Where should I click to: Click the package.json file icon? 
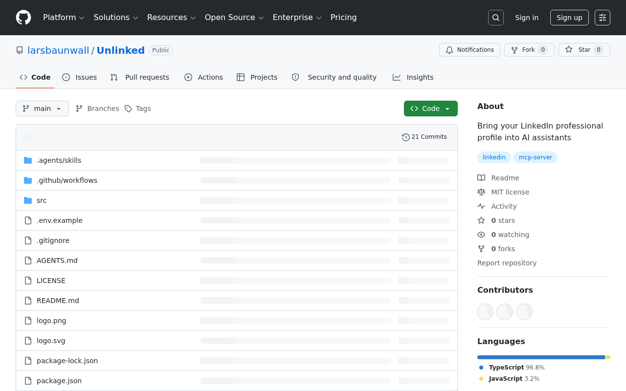[x=28, y=381]
